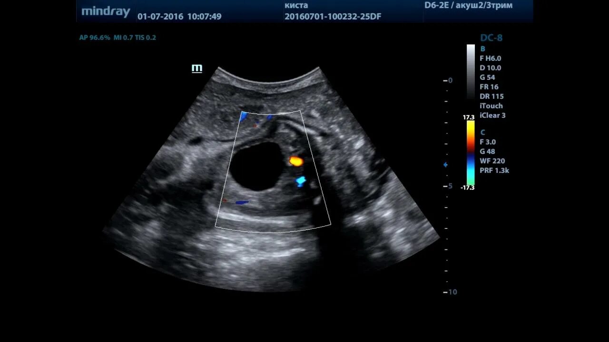Click the B-mode 'B' section label
Viewport: 609px width, 342px height.
click(483, 48)
